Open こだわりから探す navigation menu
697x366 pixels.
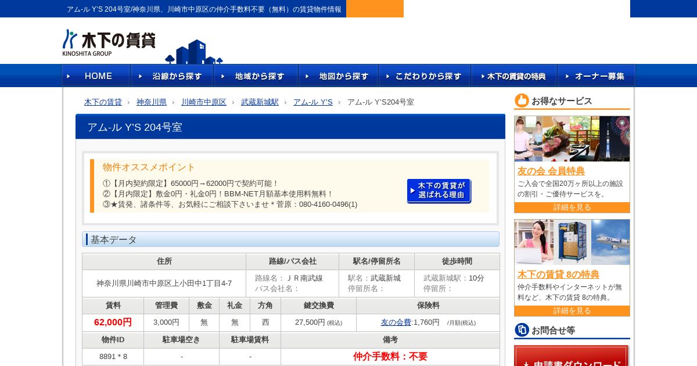425,76
